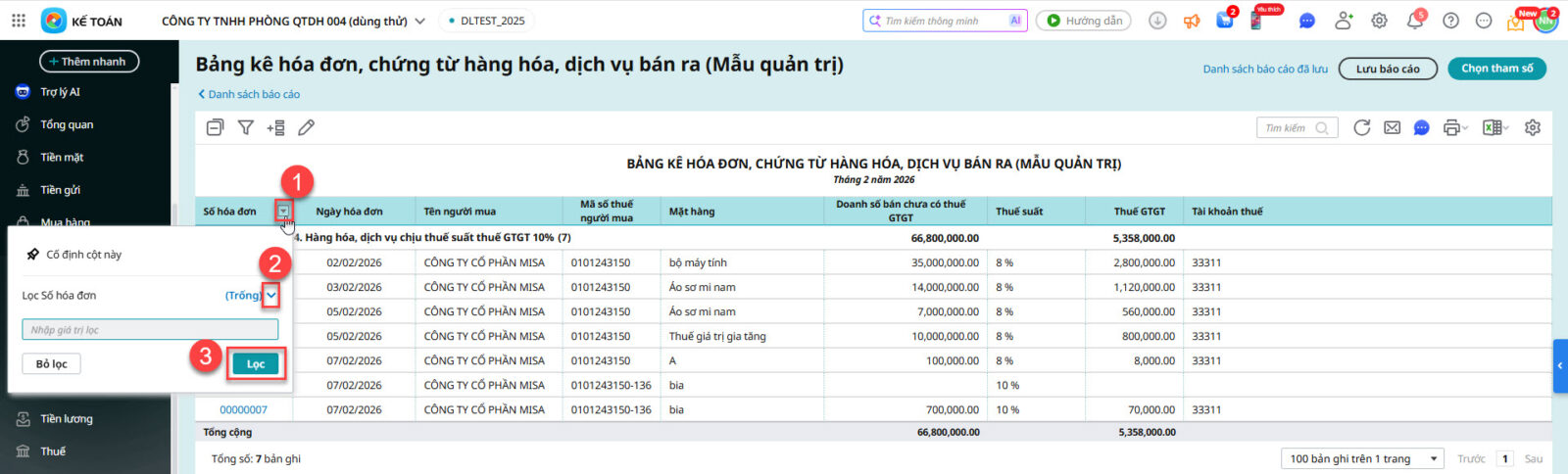Click the pencil edit icon in report toolbar
Screen dimensions: 1568x474
[x=307, y=127]
